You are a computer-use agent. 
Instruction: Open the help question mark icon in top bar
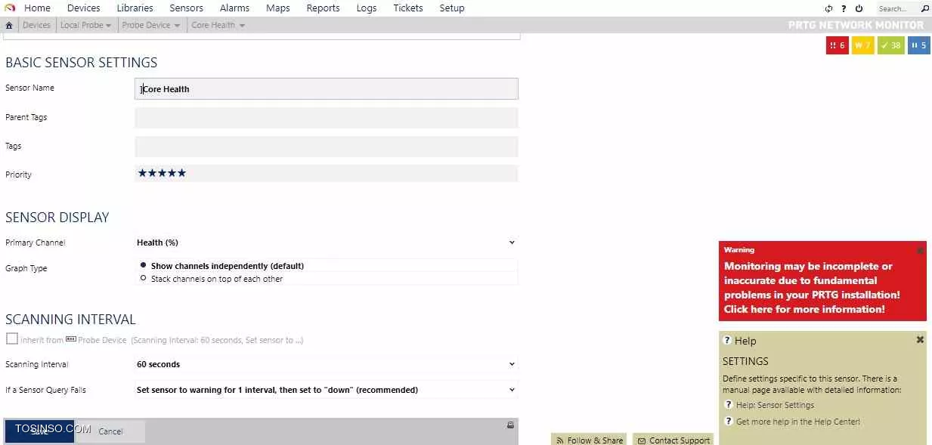click(844, 8)
